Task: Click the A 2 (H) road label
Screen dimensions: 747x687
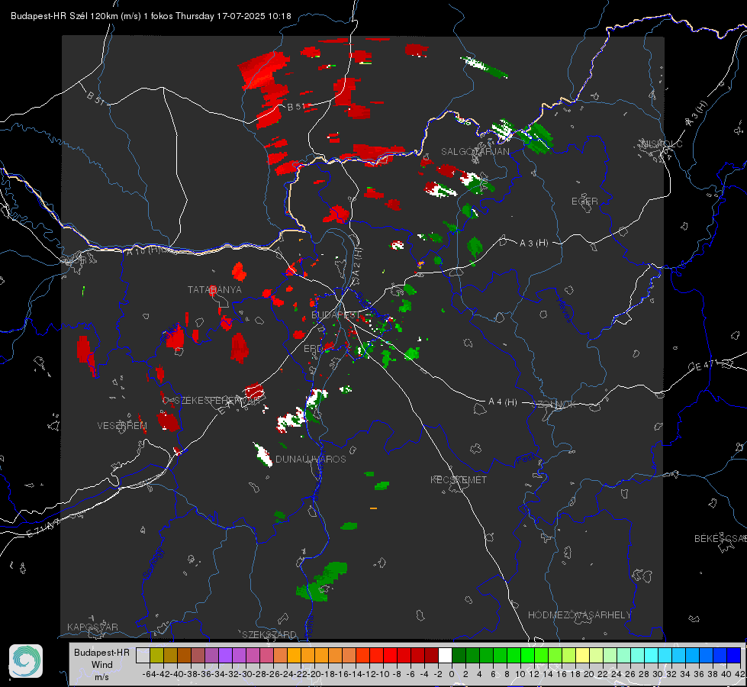Action: click(357, 263)
